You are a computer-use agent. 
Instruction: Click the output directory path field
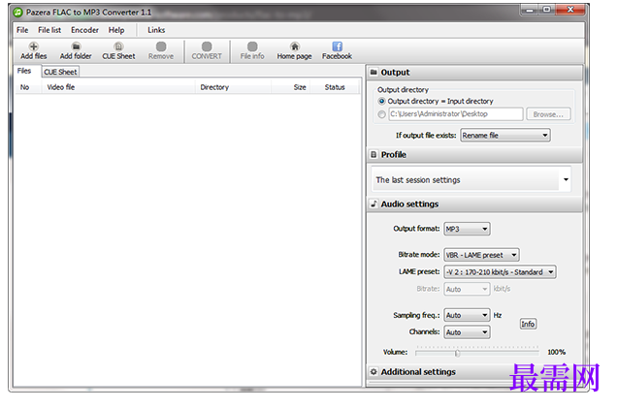coord(456,114)
